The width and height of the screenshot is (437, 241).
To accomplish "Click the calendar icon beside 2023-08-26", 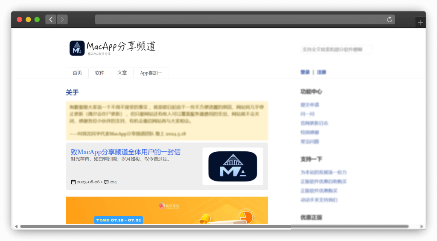I will (x=73, y=182).
